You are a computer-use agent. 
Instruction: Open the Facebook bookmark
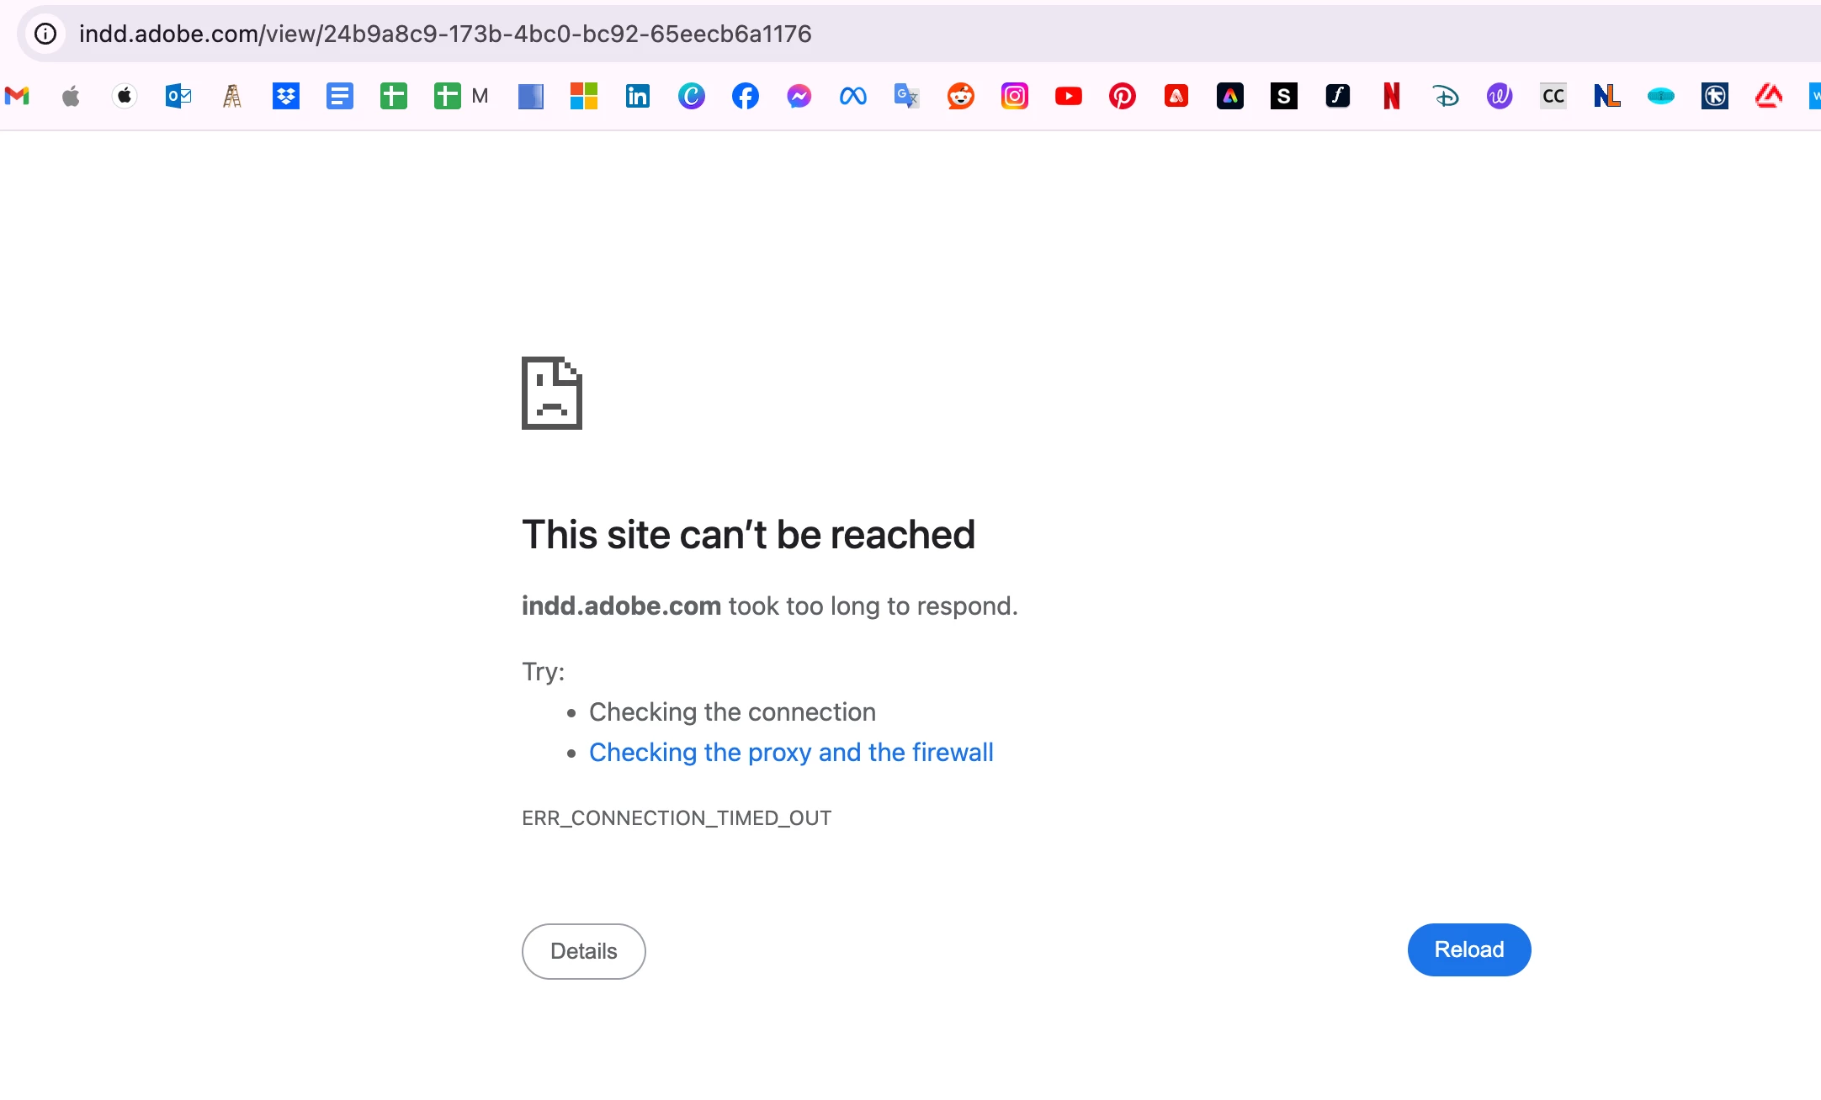745,97
